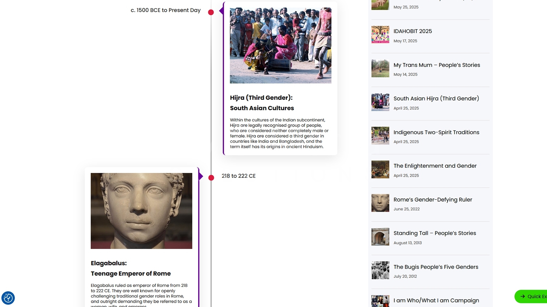547x307 pixels.
Task: Open the Elagabalus marble bust image
Action: point(141,211)
